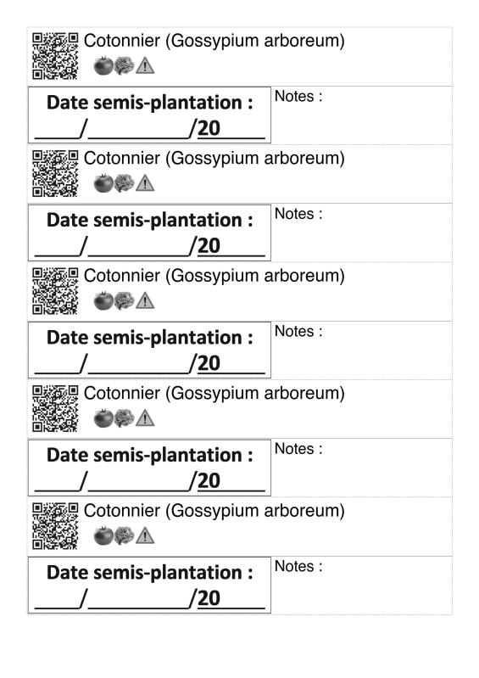Click the tomato icon on the third label
Viewport: 479px width, 678px height.
point(103,300)
